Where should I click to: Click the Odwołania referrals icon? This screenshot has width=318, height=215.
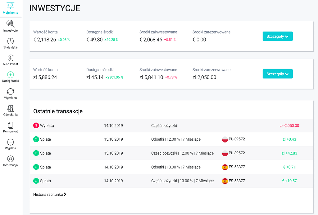tap(10, 108)
